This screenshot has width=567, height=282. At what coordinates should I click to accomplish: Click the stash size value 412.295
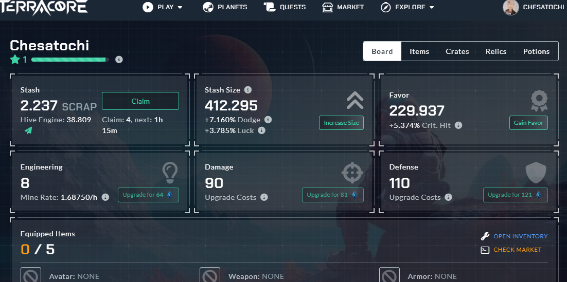pyautogui.click(x=231, y=106)
